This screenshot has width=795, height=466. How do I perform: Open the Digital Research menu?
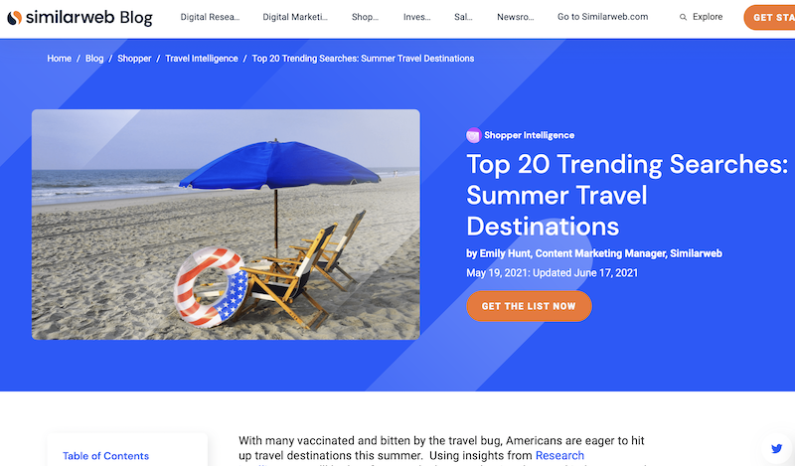click(x=210, y=17)
